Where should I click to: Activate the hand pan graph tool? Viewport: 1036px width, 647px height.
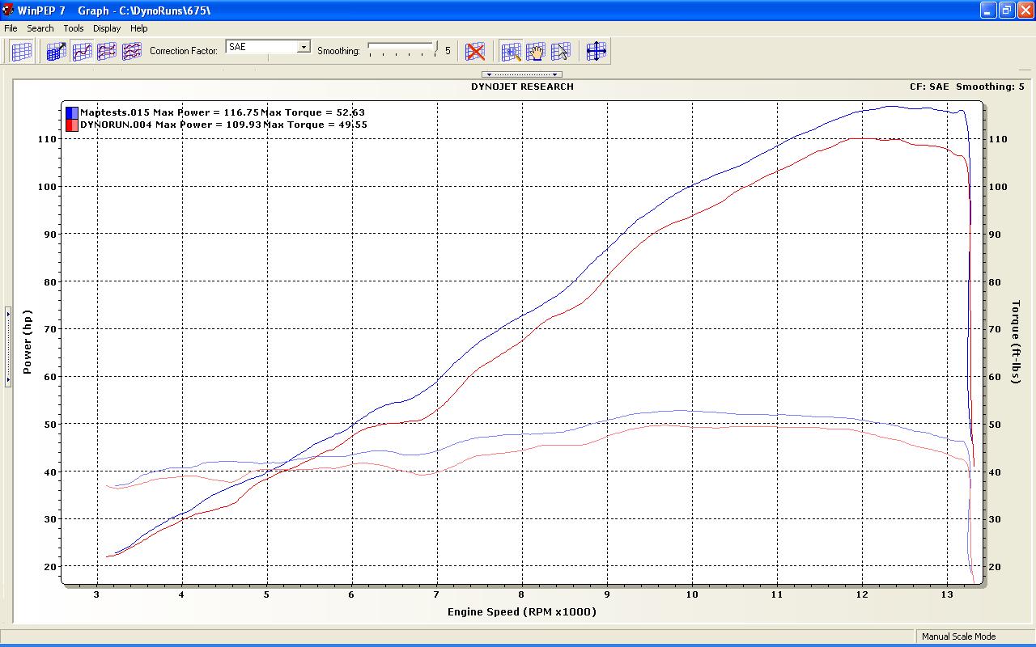pyautogui.click(x=536, y=51)
